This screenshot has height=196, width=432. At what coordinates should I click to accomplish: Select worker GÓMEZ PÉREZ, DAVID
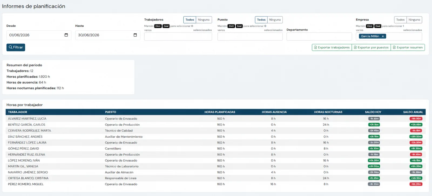pos(23,149)
